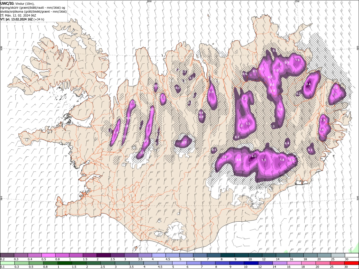Select the light lavender swatch at 4, upper row
This screenshot has width=359, height=269.
[x=158, y=255]
